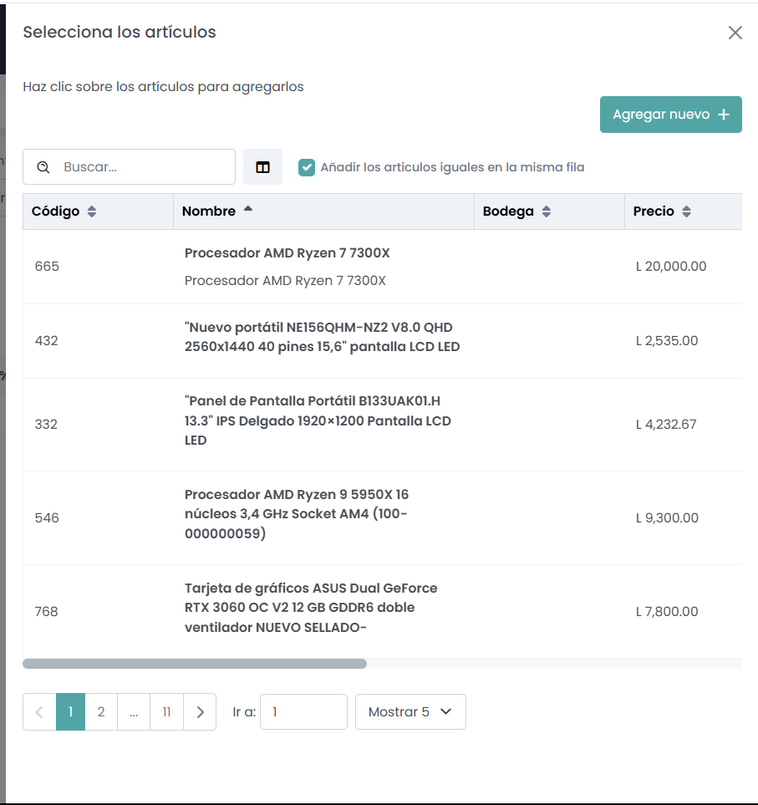
Task: Select page 1 in pagination
Action: tap(71, 712)
